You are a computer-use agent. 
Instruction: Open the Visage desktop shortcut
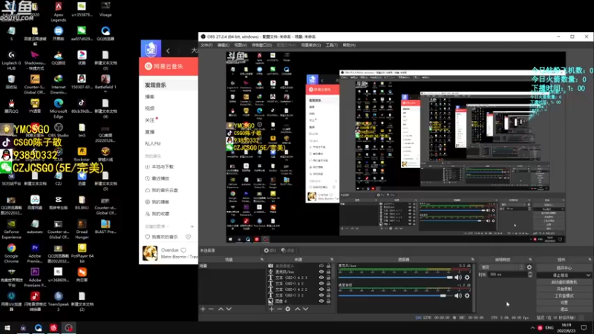click(105, 10)
